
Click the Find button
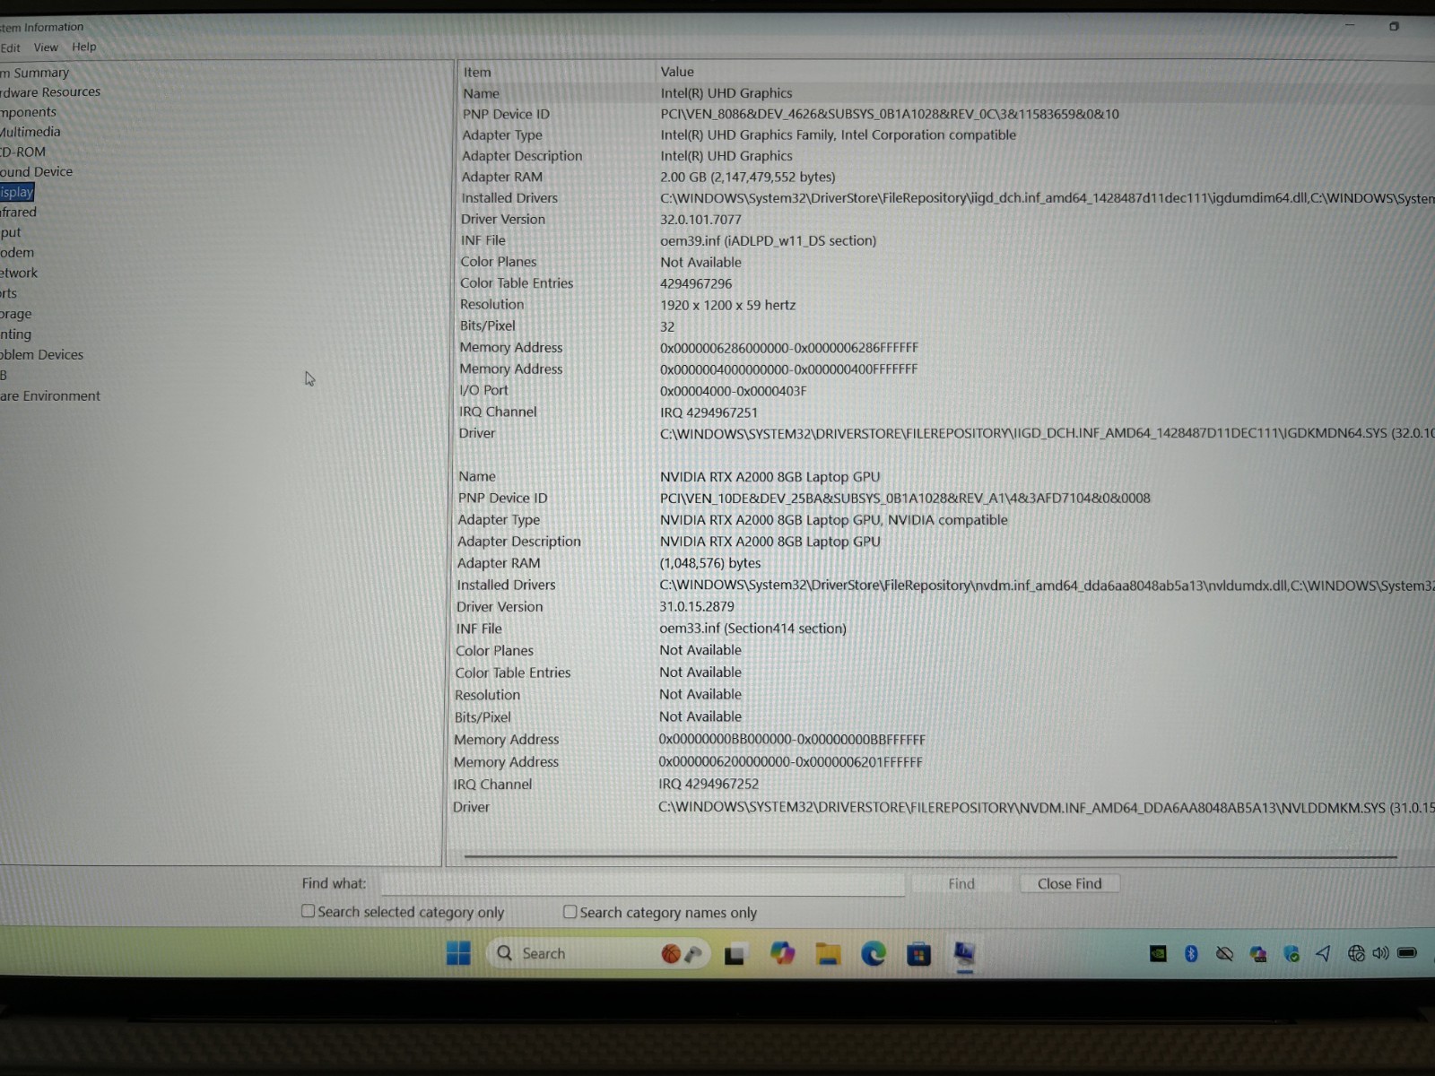coord(961,883)
